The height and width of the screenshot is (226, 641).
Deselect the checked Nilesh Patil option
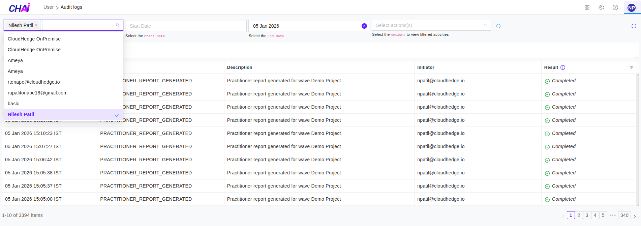click(x=63, y=114)
